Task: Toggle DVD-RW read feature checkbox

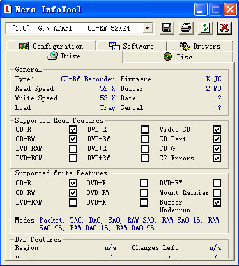Action: (x=144, y=139)
